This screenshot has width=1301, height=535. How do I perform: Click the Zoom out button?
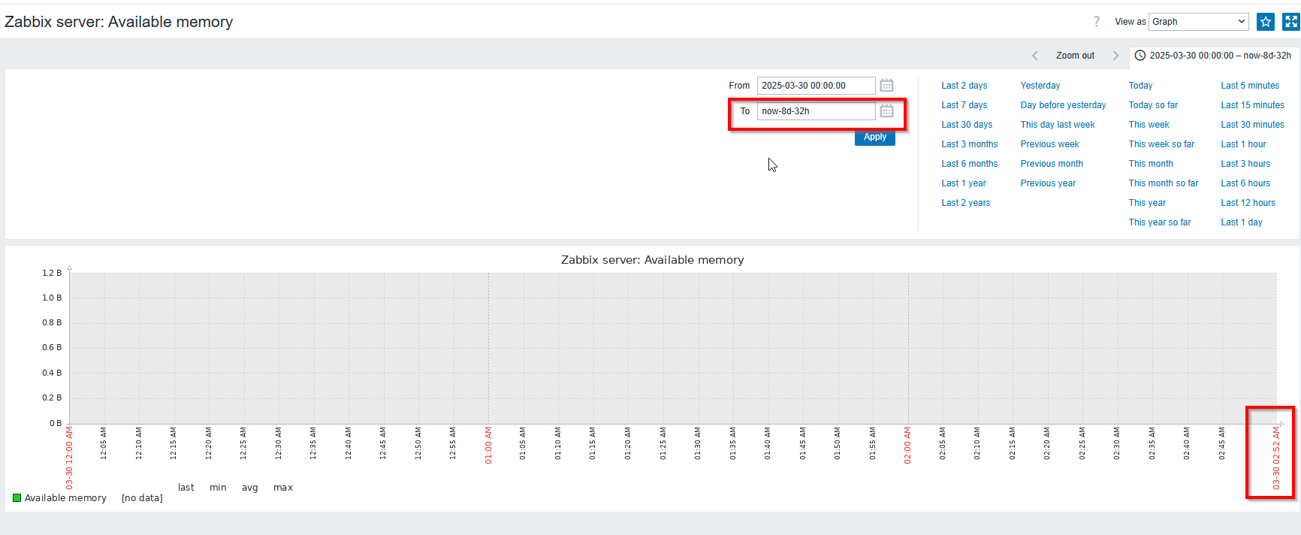(x=1075, y=56)
